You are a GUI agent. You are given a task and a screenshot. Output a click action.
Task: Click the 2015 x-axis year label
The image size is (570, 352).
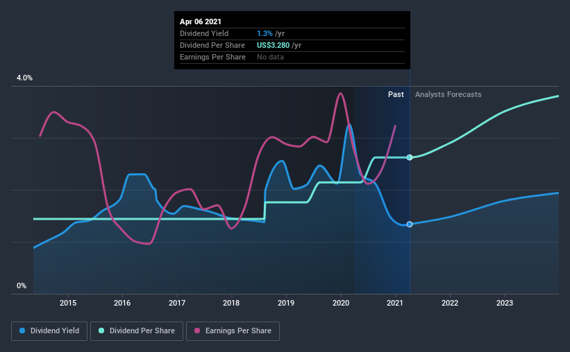pyautogui.click(x=68, y=303)
